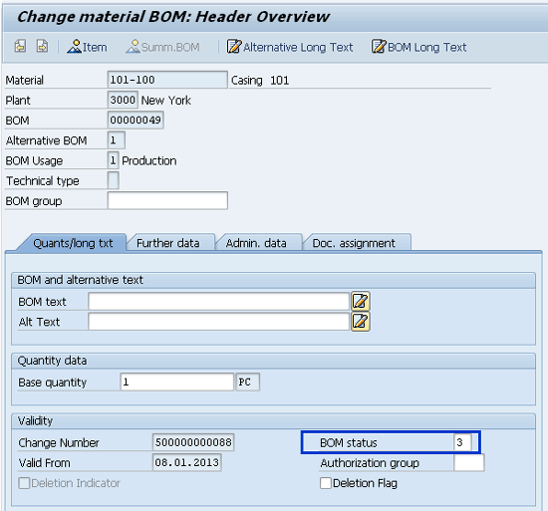Viewport: 548px width, 511px height.
Task: Open BOM Long Text editor
Action: (x=418, y=47)
